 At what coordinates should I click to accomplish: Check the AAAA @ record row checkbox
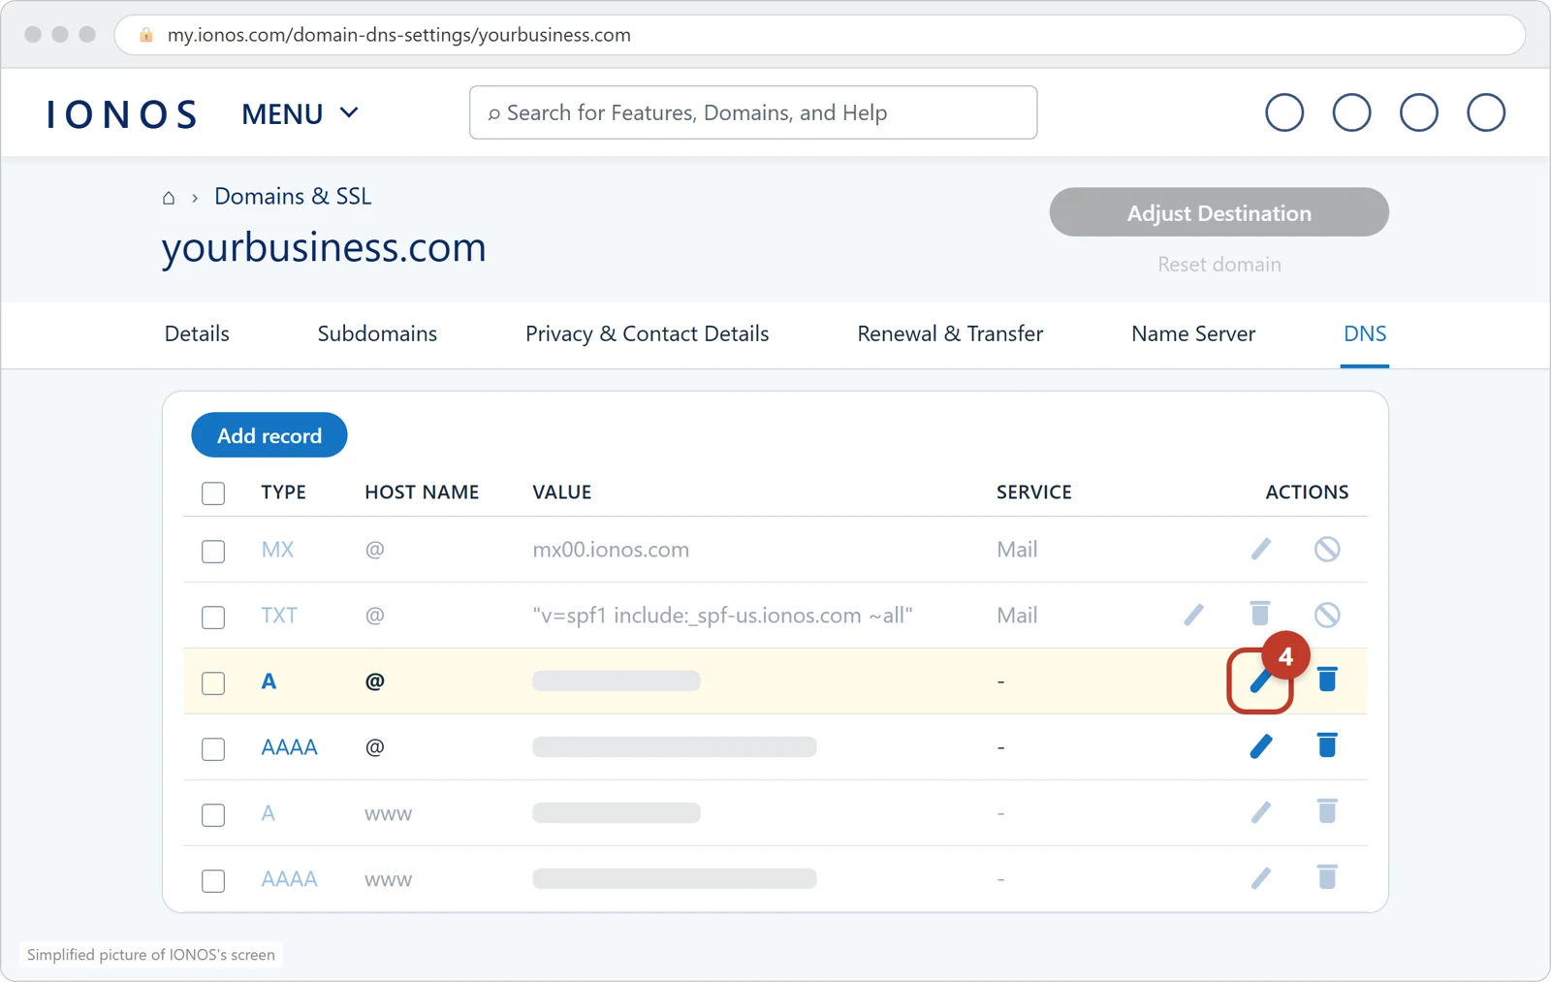(x=213, y=749)
